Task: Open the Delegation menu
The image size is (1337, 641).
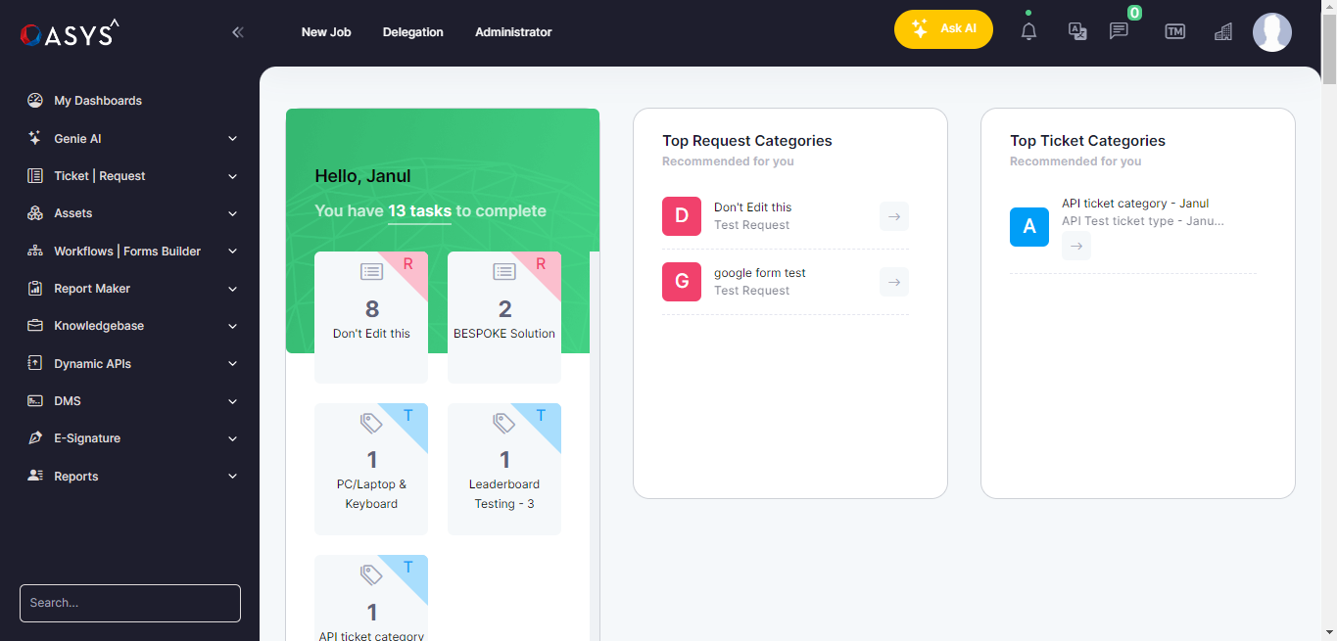Action: [x=412, y=32]
